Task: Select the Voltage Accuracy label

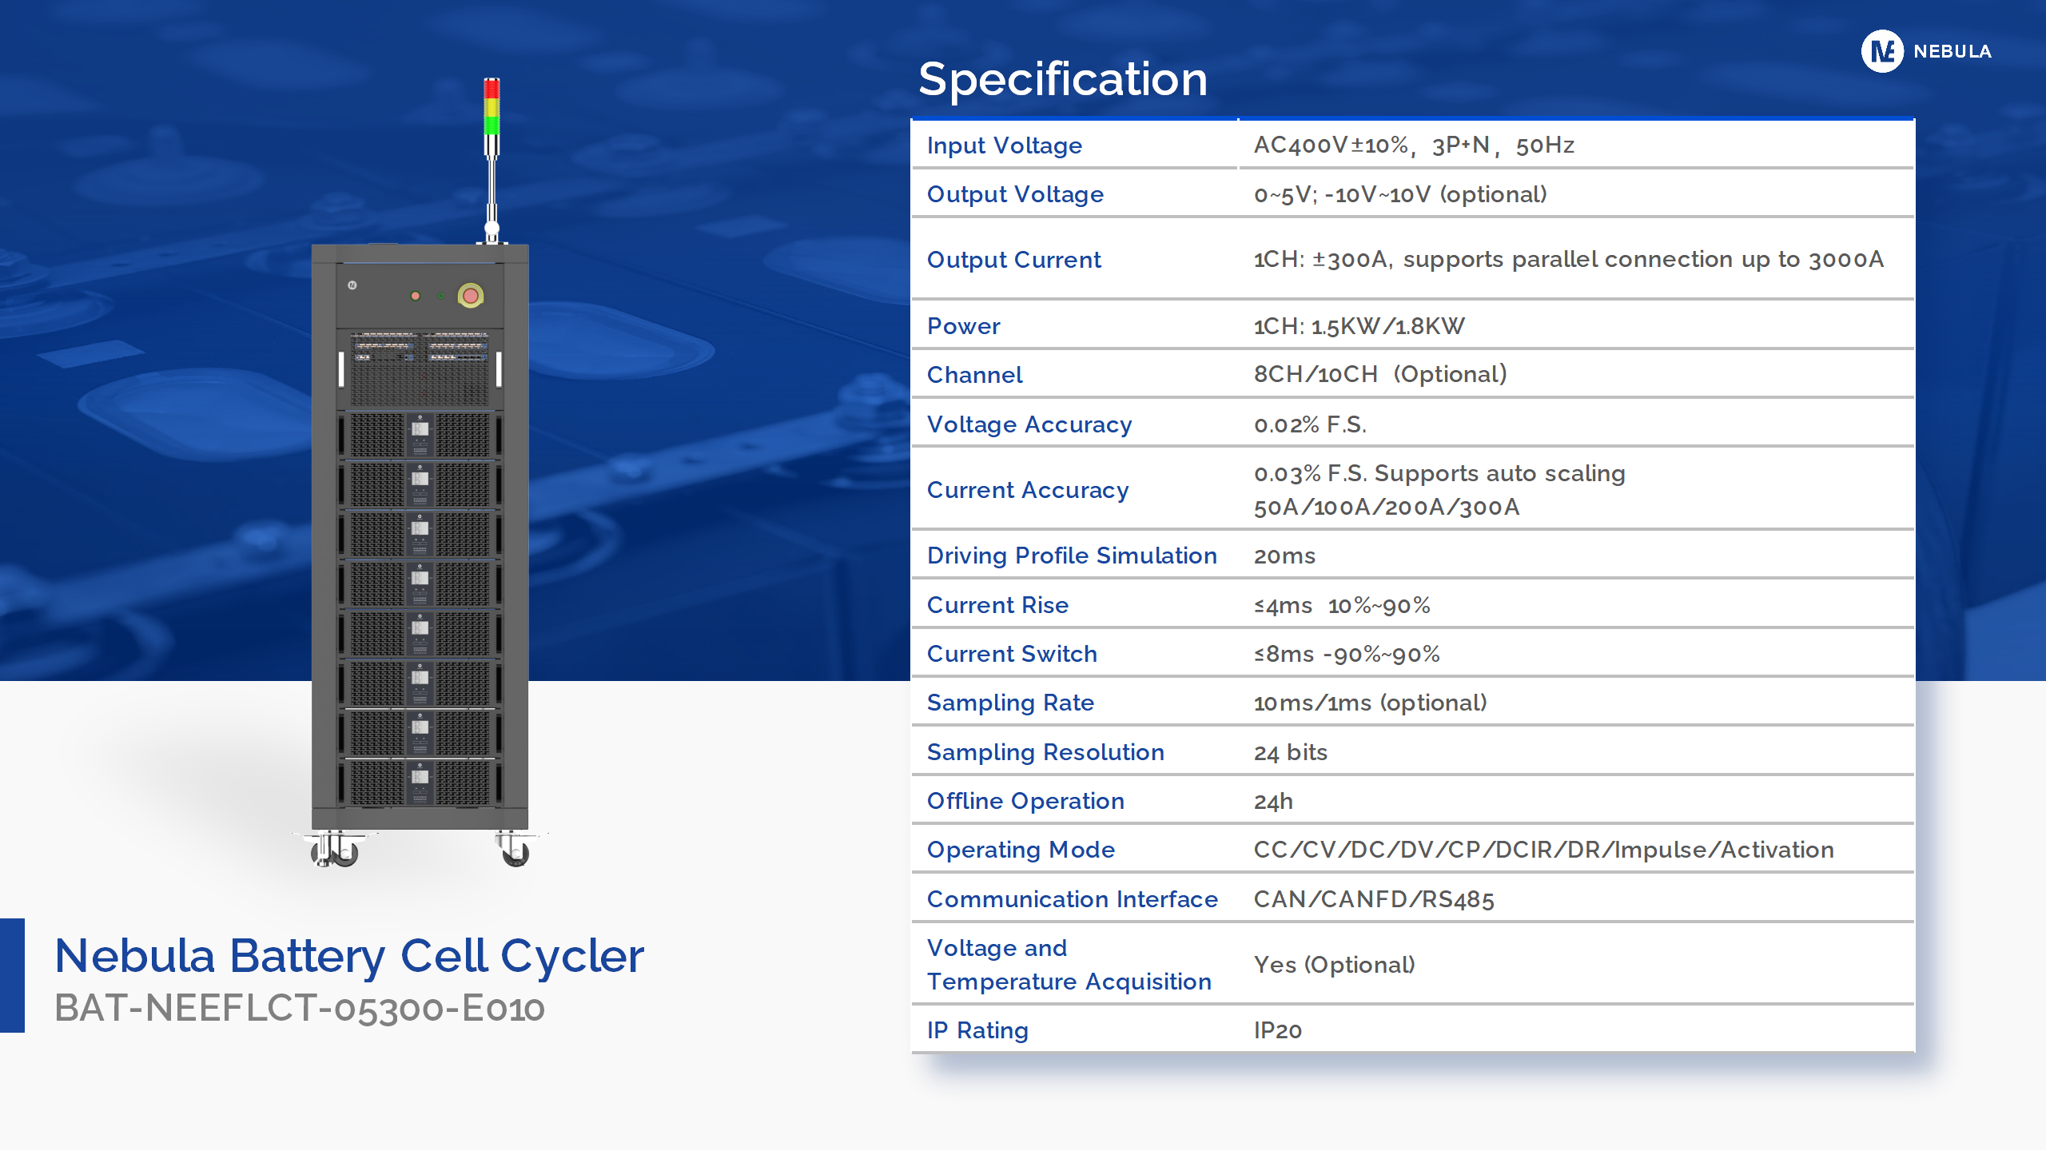Action: click(x=1029, y=424)
